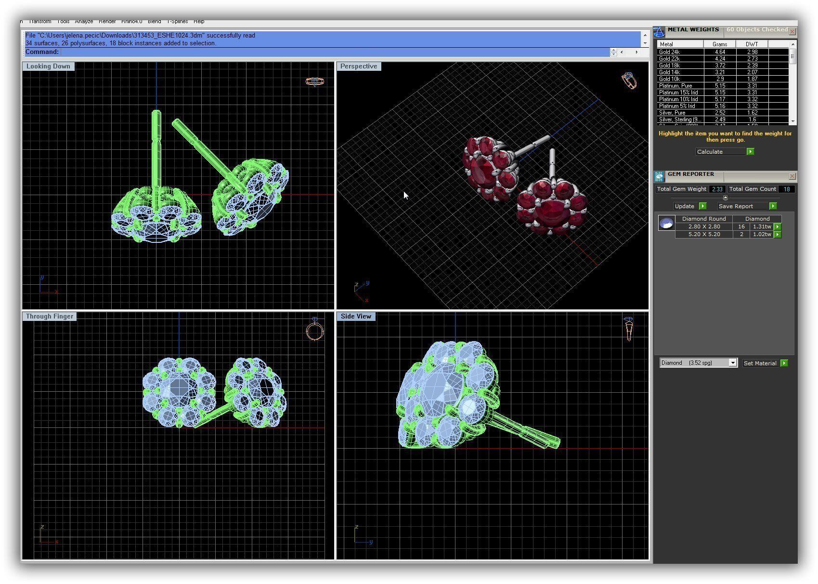Click the green go arrow beside Update
This screenshot has height=584, width=818.
pos(702,206)
